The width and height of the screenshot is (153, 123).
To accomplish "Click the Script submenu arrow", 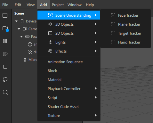I will click(x=96, y=97).
